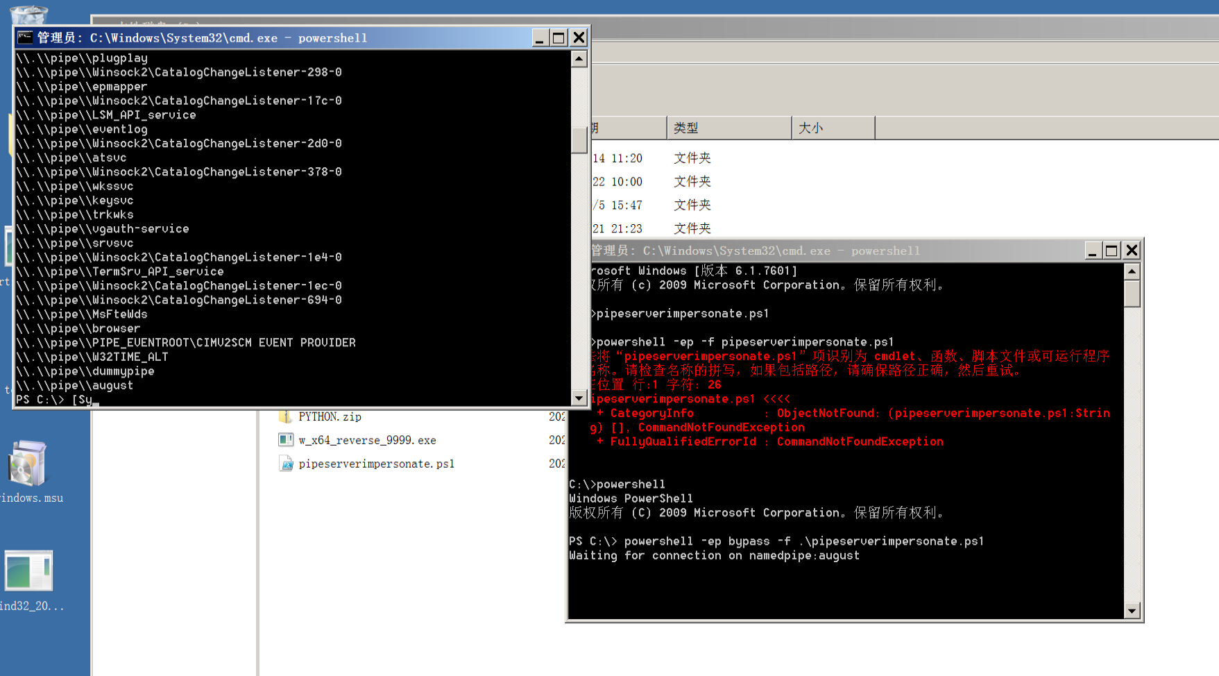Click scrollbar thumb in top-left cmd window
This screenshot has width=1219, height=676.
(x=579, y=140)
